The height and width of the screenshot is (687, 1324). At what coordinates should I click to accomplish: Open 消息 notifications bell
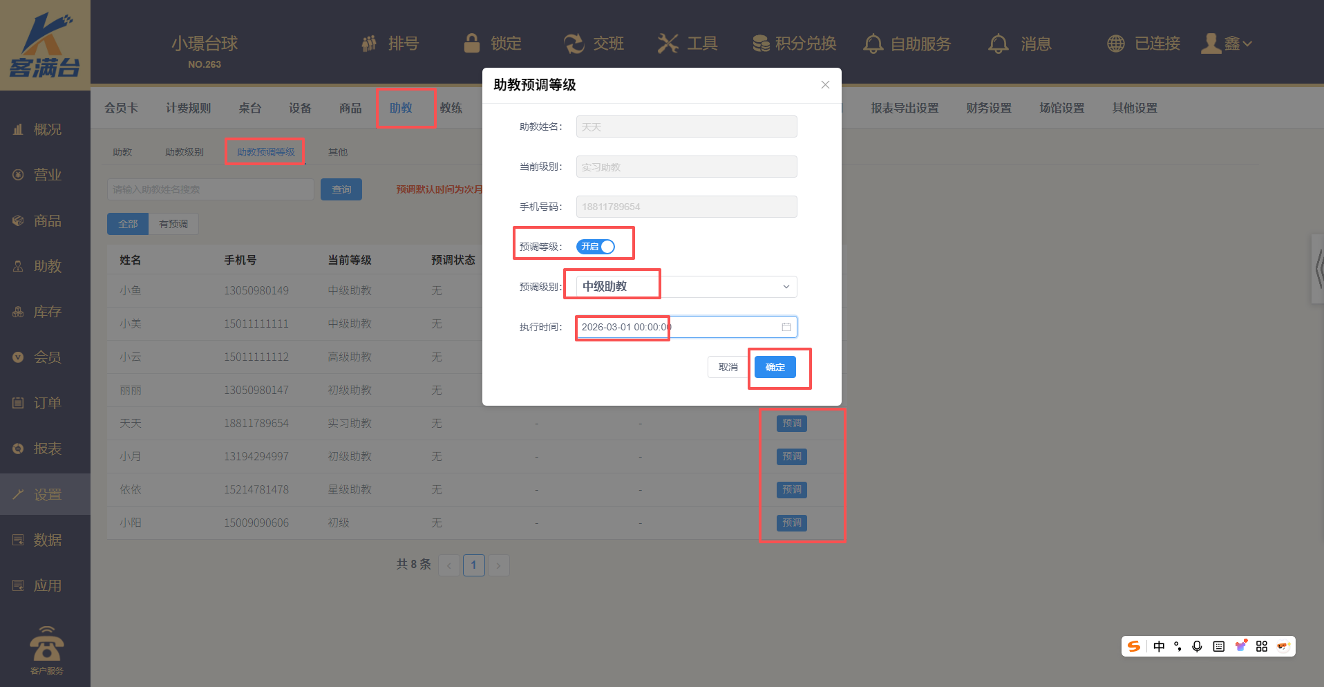coord(998,44)
